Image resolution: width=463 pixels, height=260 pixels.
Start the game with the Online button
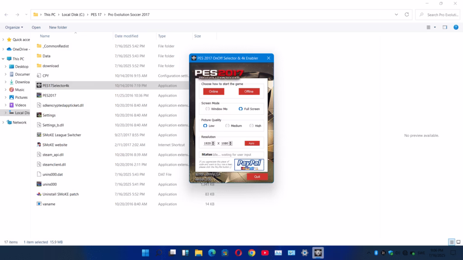(213, 91)
